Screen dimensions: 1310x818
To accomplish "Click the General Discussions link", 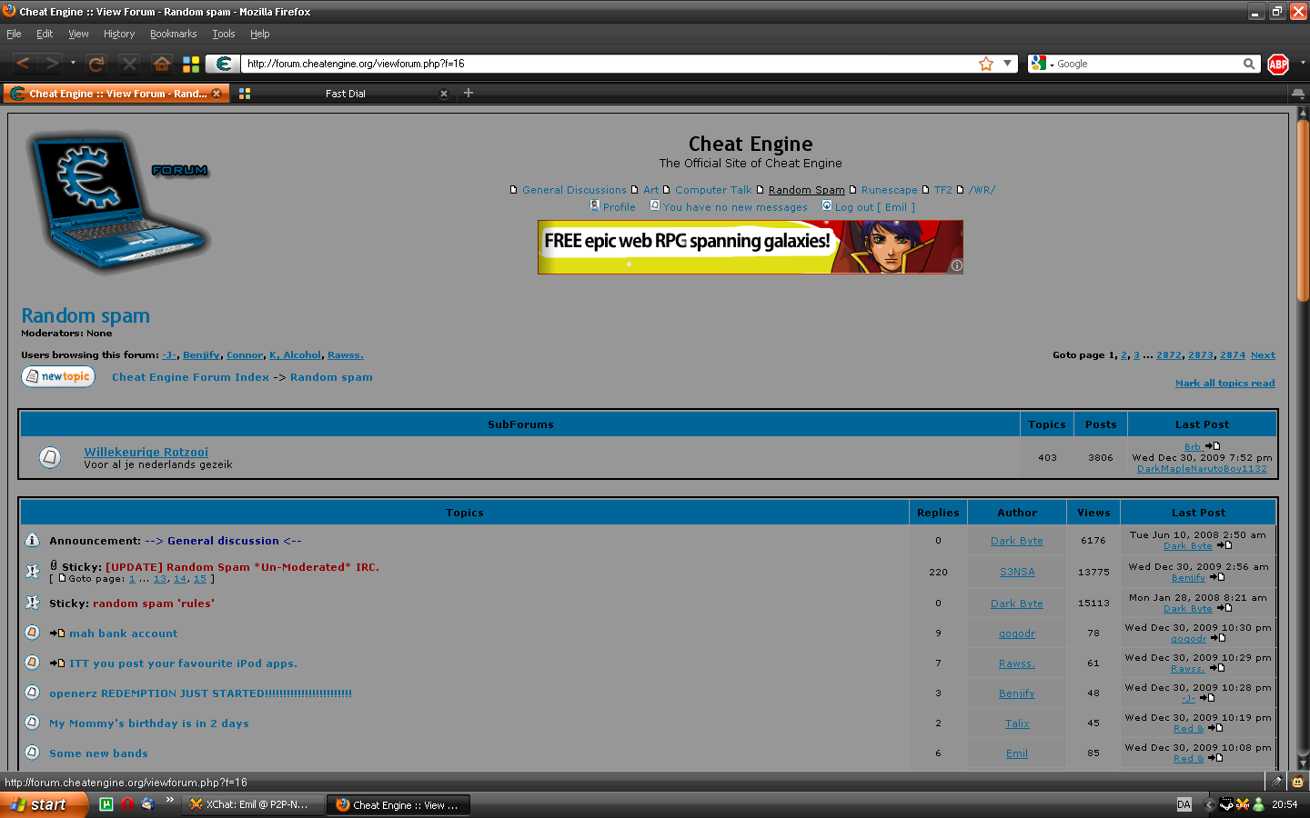I will click(x=574, y=190).
